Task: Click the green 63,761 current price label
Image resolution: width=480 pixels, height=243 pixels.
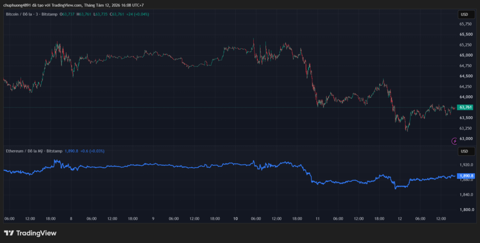Action: pyautogui.click(x=465, y=107)
